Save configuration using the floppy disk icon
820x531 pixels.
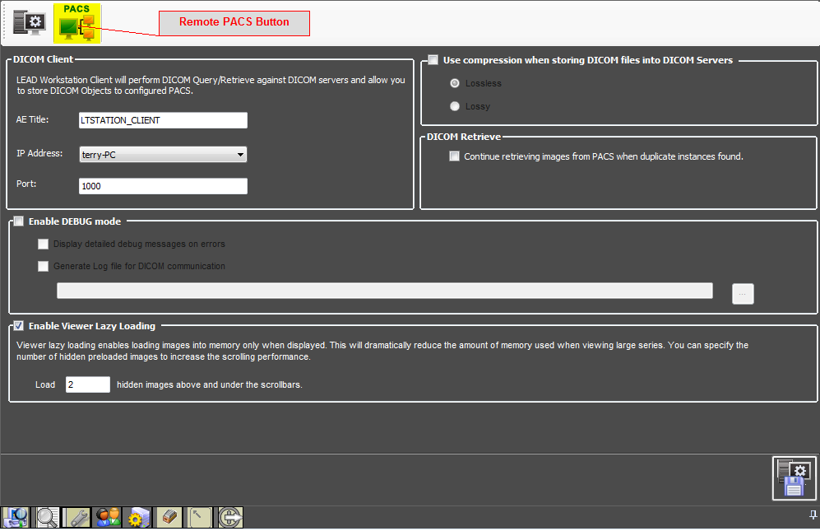coord(794,478)
